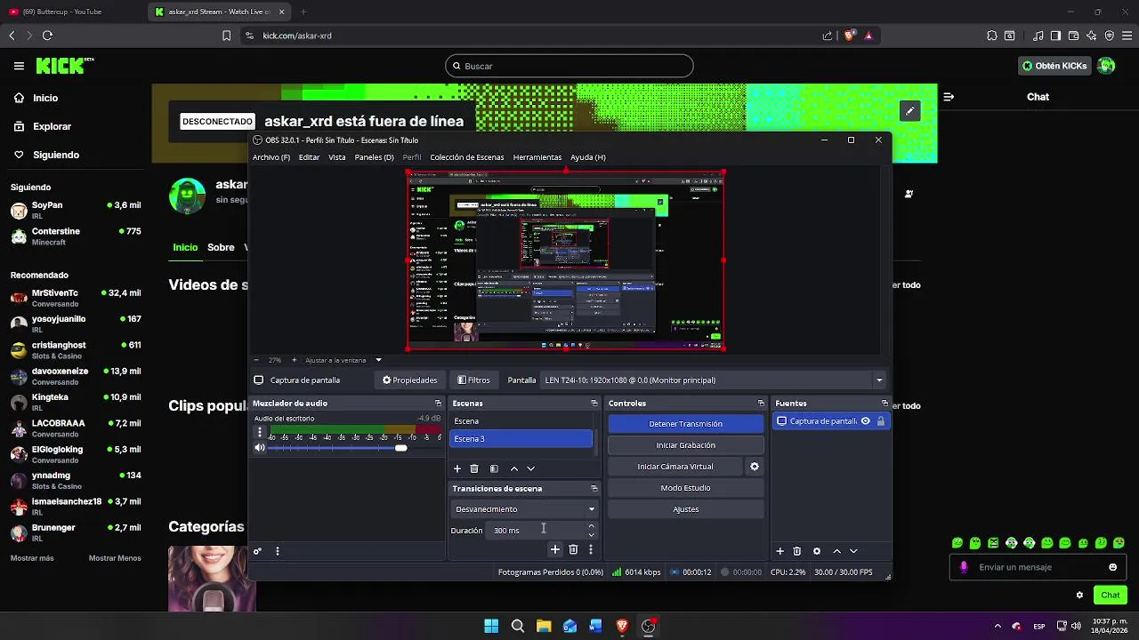Delete the selected scene in Escenas
This screenshot has height=640, width=1139.
474,468
